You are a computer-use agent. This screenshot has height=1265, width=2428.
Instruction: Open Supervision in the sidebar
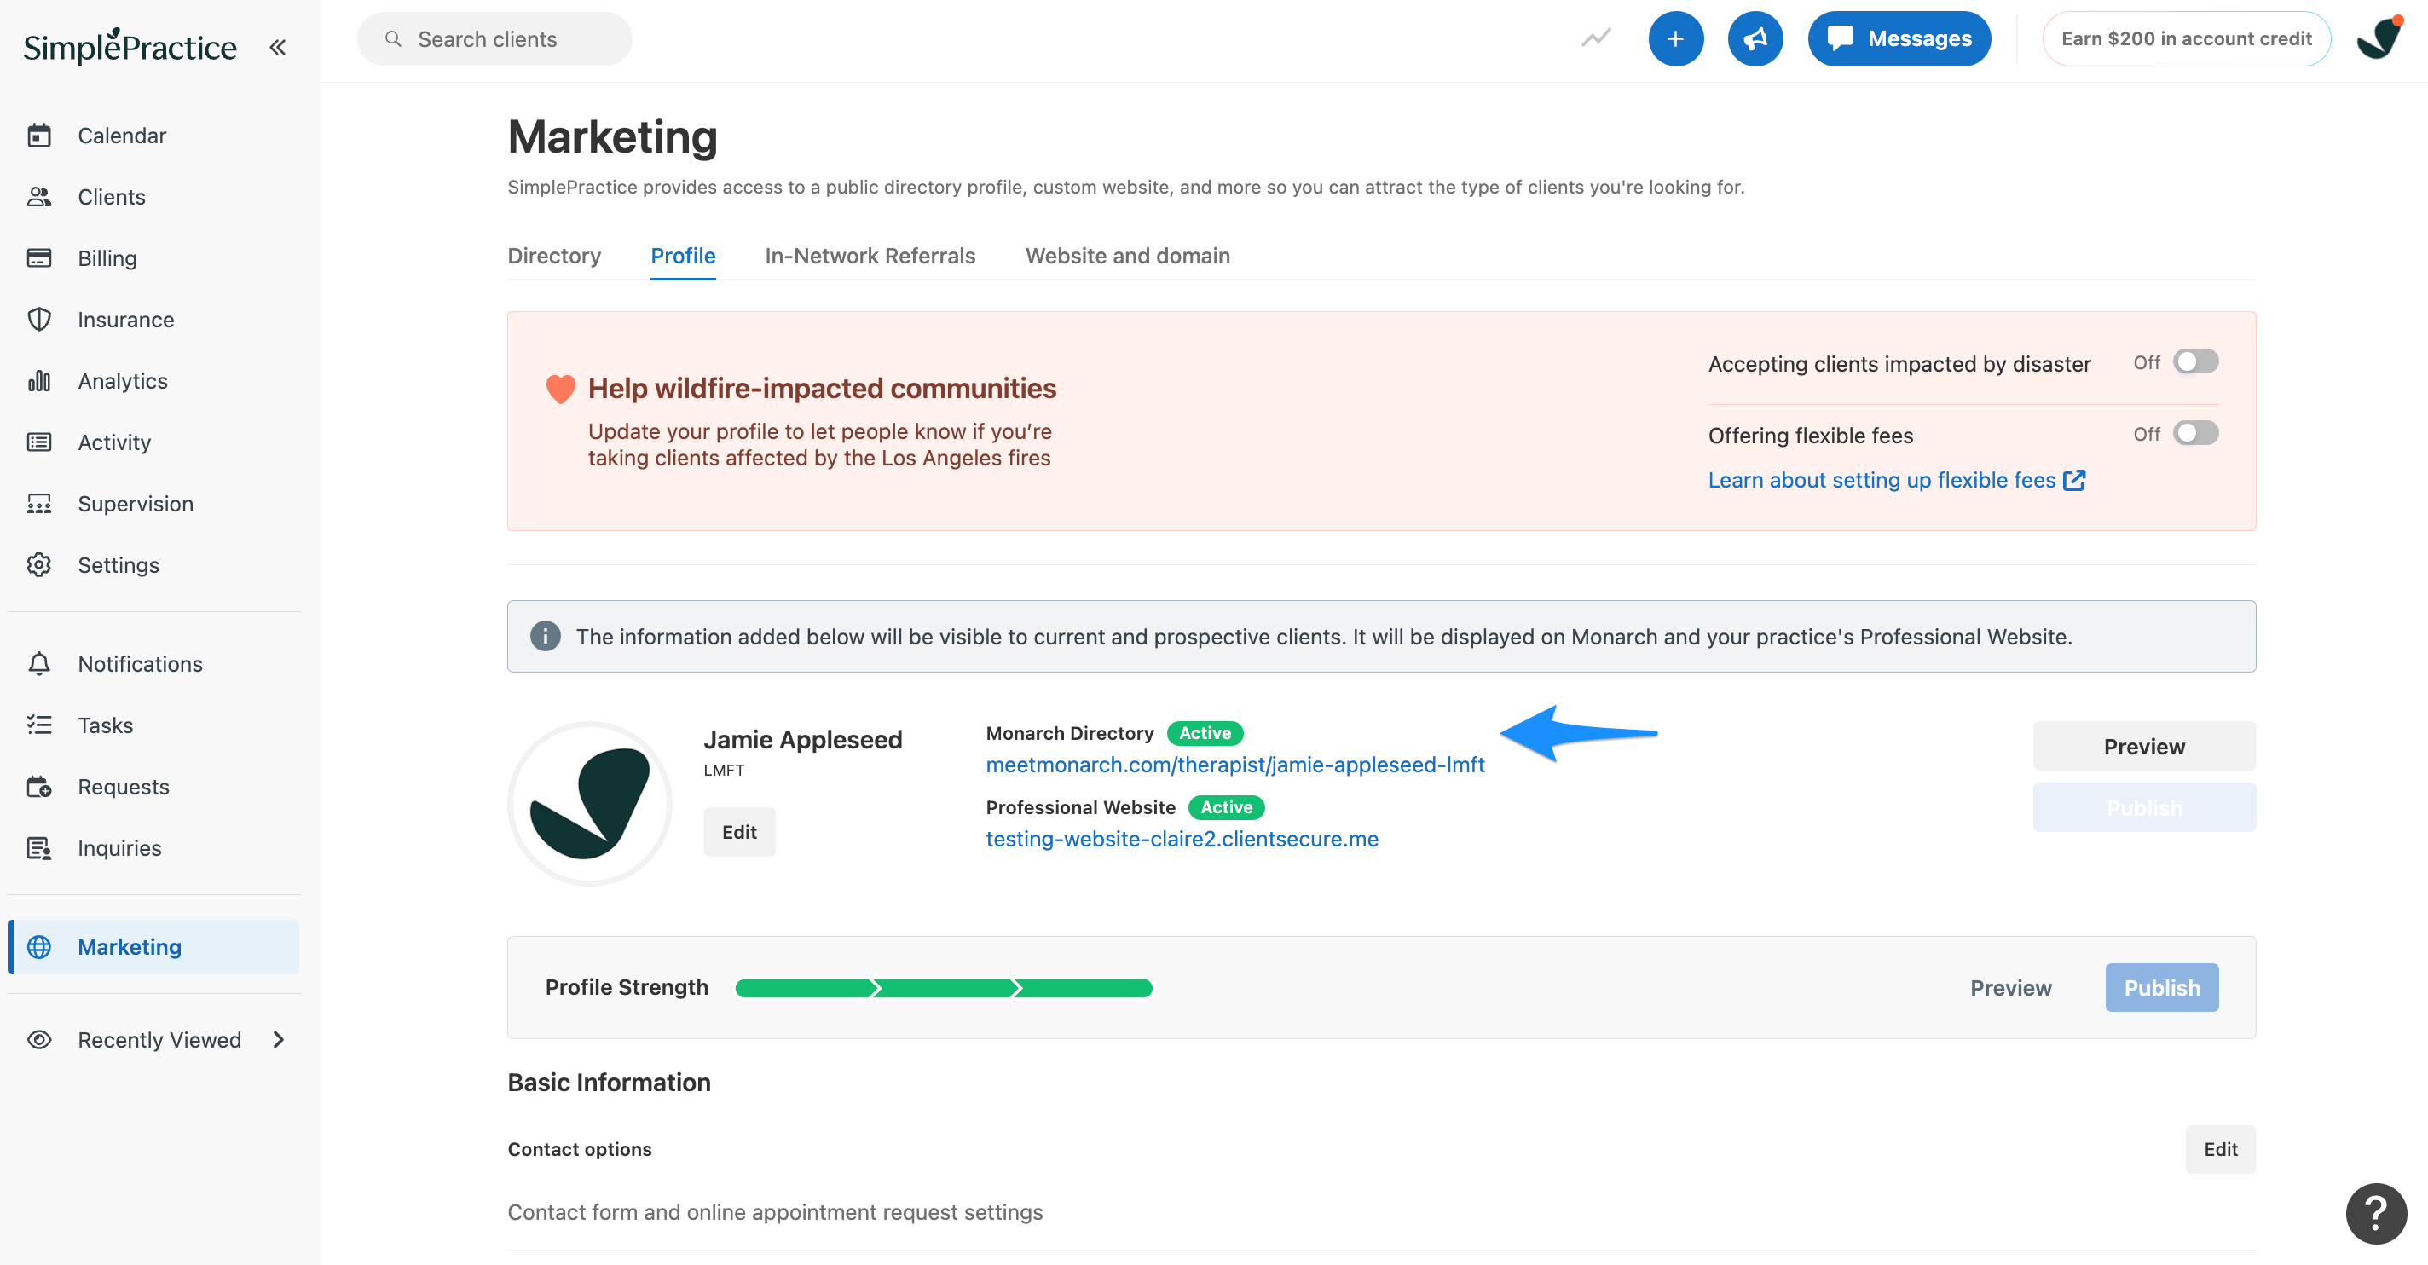tap(135, 504)
